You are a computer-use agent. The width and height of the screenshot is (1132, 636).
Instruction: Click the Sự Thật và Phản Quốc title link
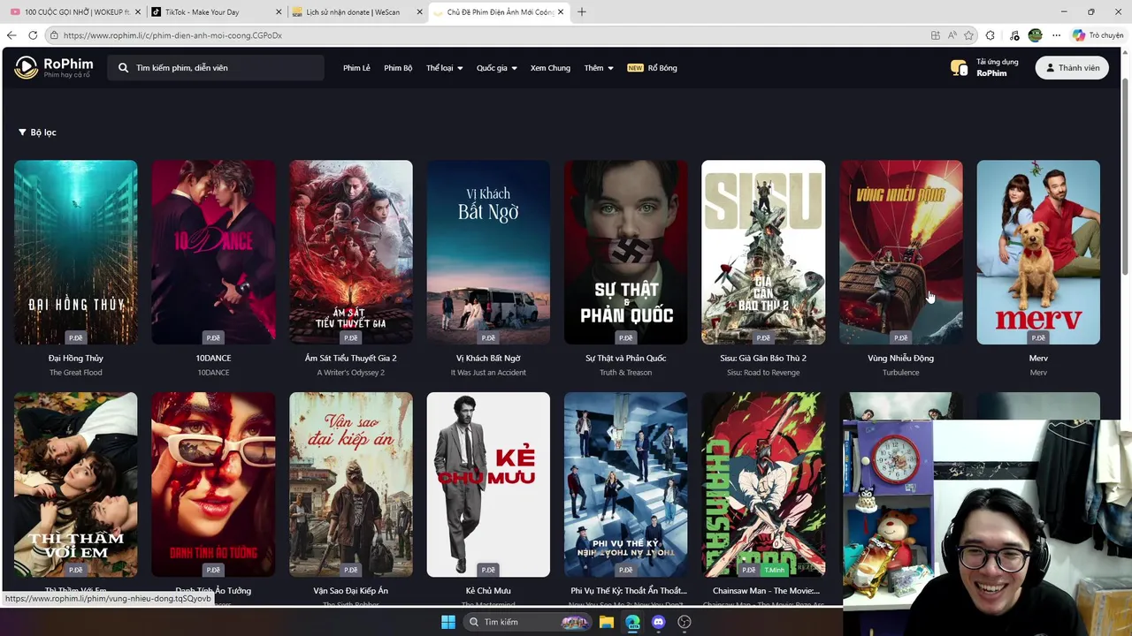coord(626,358)
